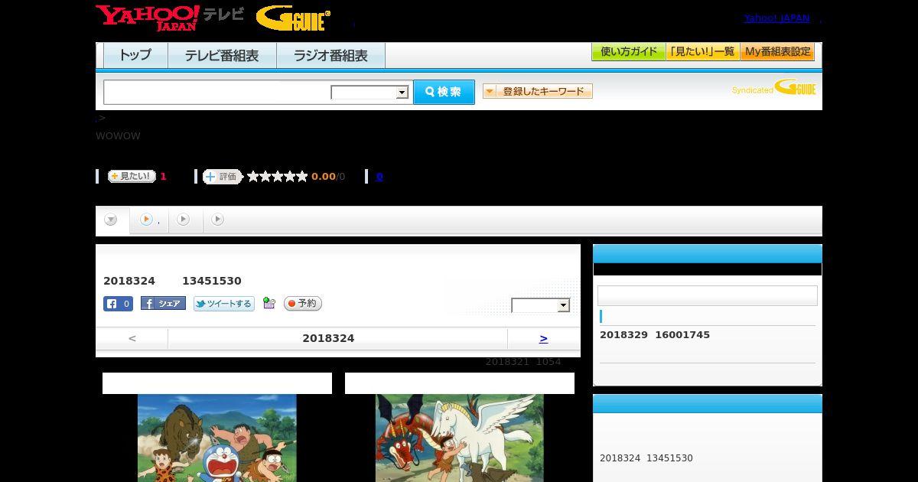Screen dimensions: 918x482
Task: Select sidebar entry 2018324 13451530
Action: (646, 458)
